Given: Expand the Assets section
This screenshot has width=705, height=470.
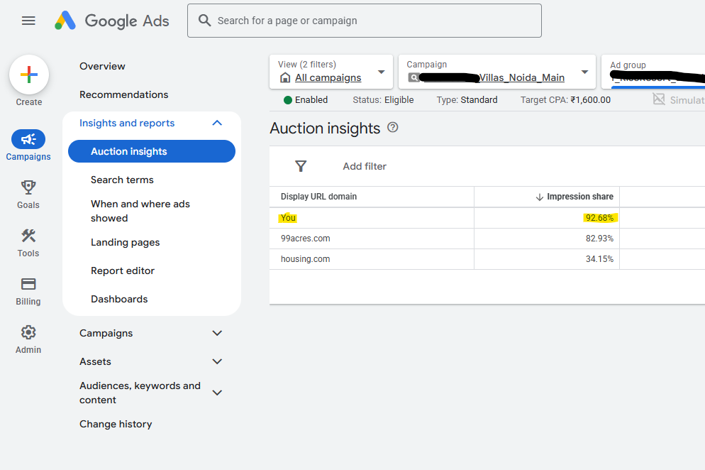Looking at the screenshot, I should pos(217,361).
